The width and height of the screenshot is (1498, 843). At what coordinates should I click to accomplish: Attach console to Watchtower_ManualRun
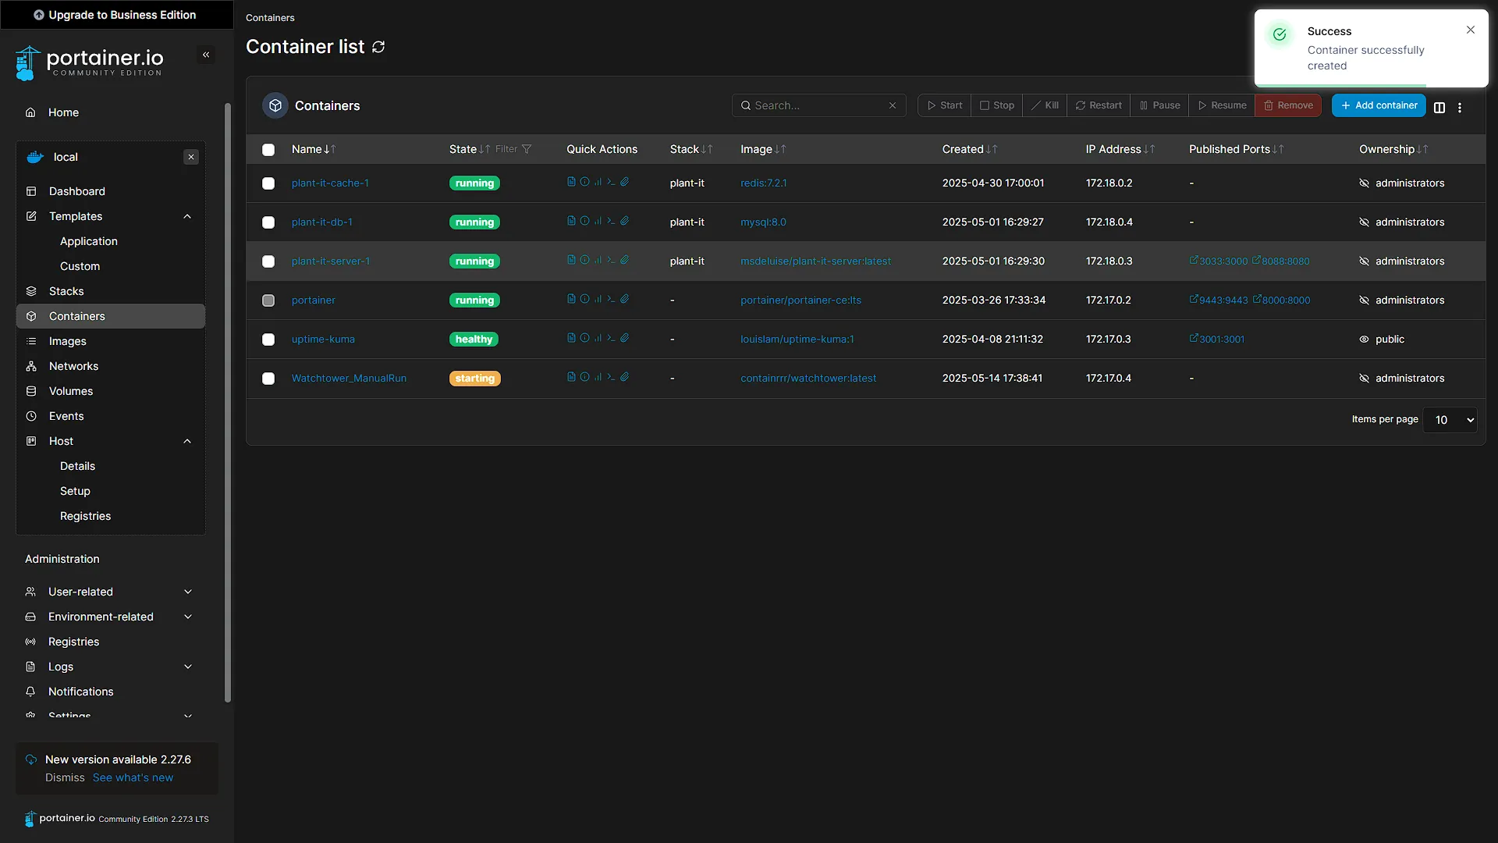624,377
